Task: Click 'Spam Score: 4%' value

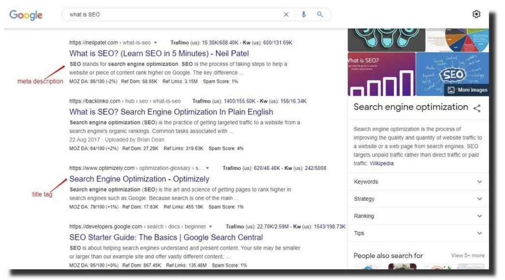Action: (226, 148)
